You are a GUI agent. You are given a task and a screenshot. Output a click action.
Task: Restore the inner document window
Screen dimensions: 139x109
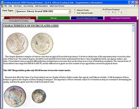click(x=134, y=6)
